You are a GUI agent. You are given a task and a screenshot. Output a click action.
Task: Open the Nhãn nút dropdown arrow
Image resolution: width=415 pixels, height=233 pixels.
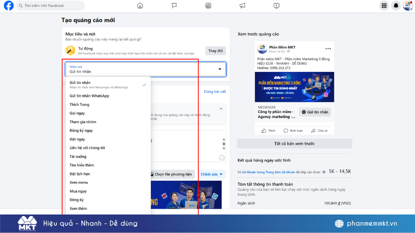[219, 69]
